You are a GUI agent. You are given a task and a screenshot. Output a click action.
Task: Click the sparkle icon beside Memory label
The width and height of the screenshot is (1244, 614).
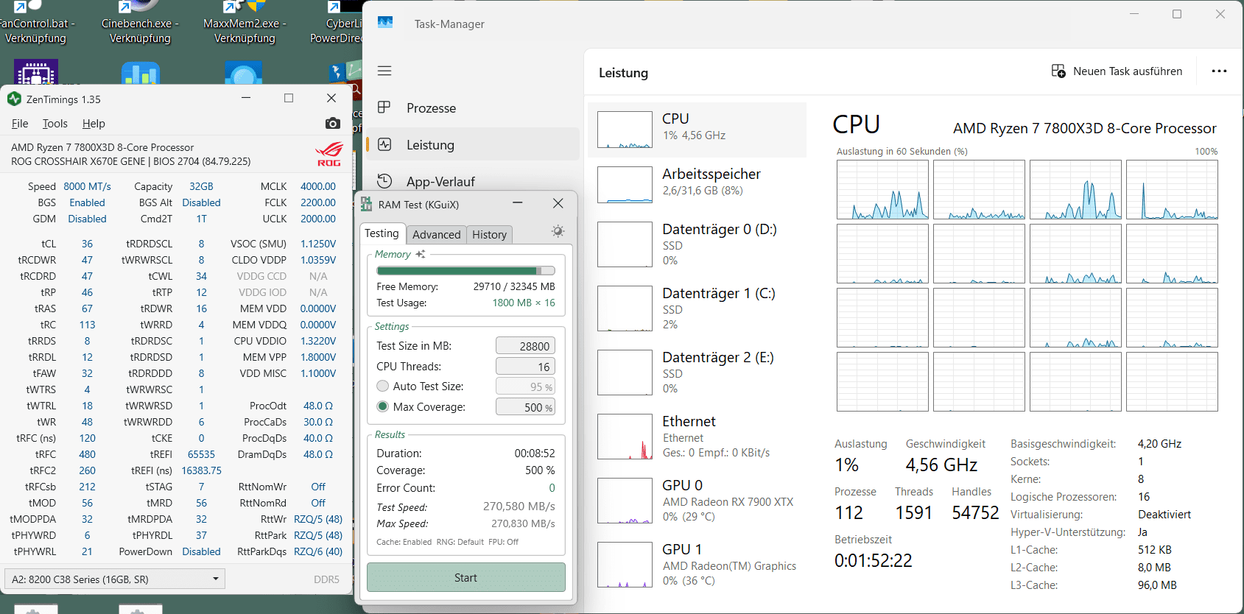pyautogui.click(x=421, y=254)
